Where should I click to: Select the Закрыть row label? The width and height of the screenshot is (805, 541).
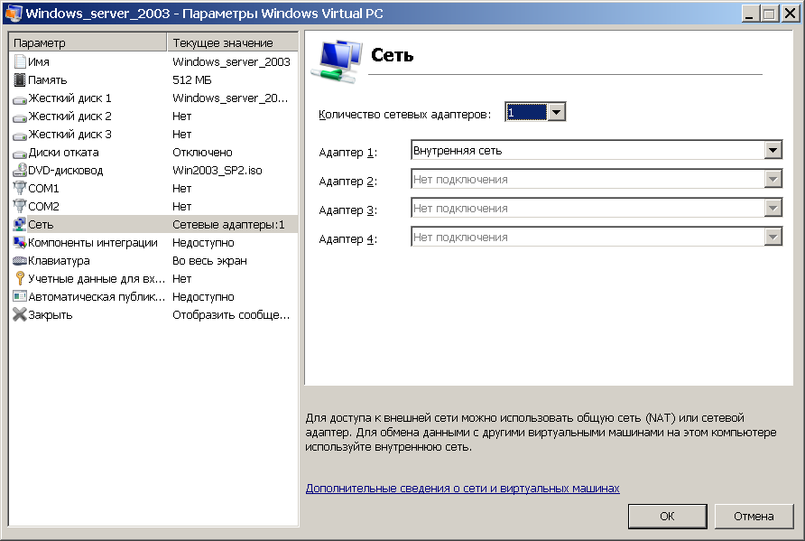point(51,314)
